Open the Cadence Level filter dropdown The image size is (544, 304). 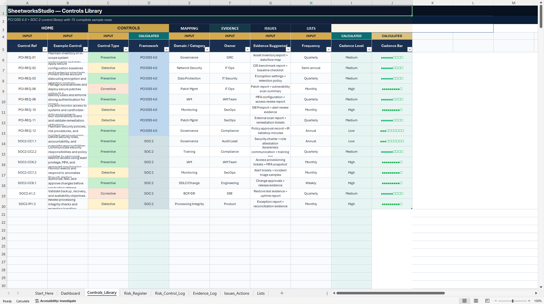tap(369, 49)
